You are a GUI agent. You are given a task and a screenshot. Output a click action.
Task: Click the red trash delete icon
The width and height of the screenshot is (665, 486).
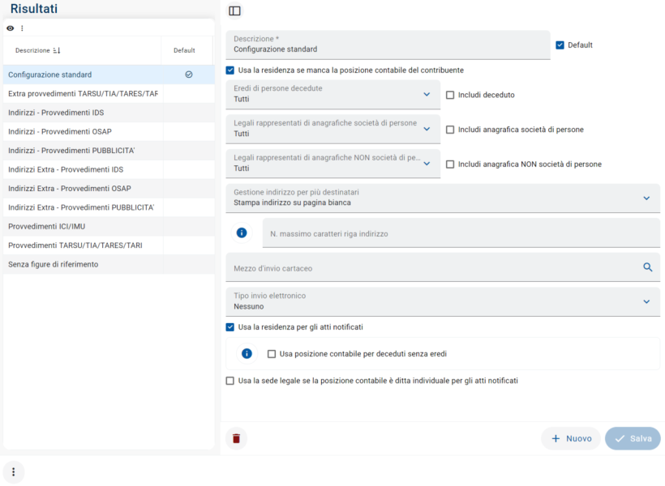236,438
